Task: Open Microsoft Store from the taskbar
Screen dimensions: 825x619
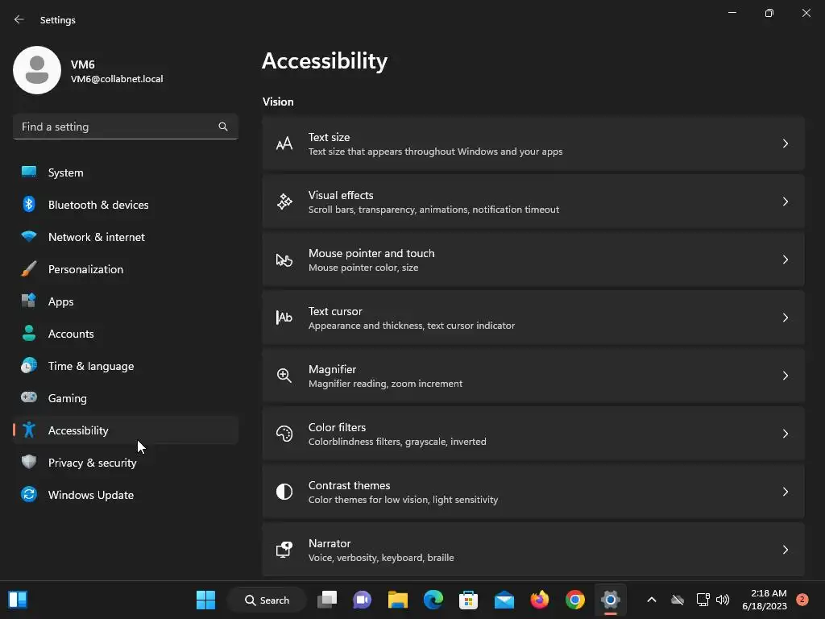Action: coord(468,600)
